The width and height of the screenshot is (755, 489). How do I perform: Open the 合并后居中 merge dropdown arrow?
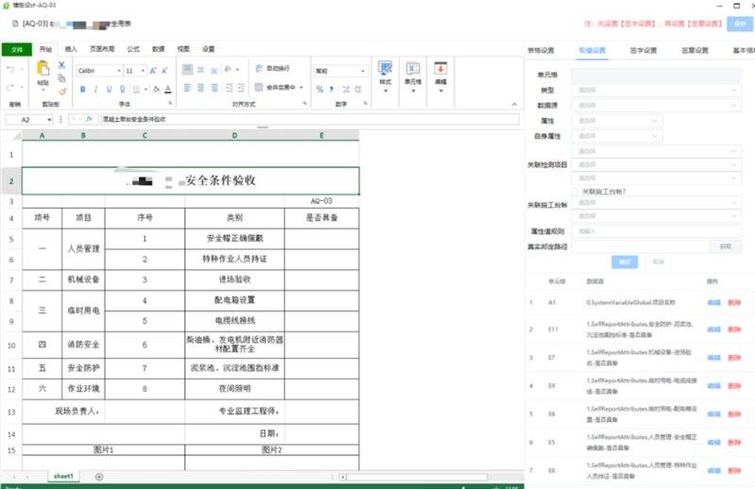click(301, 88)
